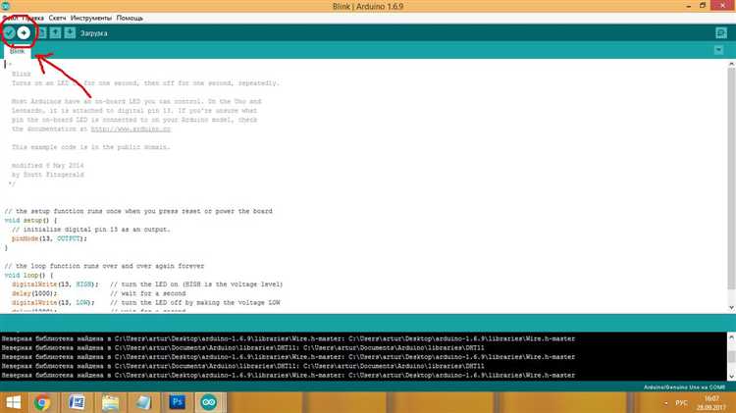Click the 'delay(1000);' line after HIGH write
The width and height of the screenshot is (736, 413).
coord(33,293)
